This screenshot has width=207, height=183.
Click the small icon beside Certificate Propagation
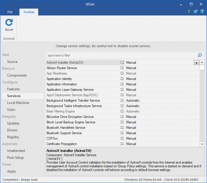pyautogui.click(x=122, y=144)
